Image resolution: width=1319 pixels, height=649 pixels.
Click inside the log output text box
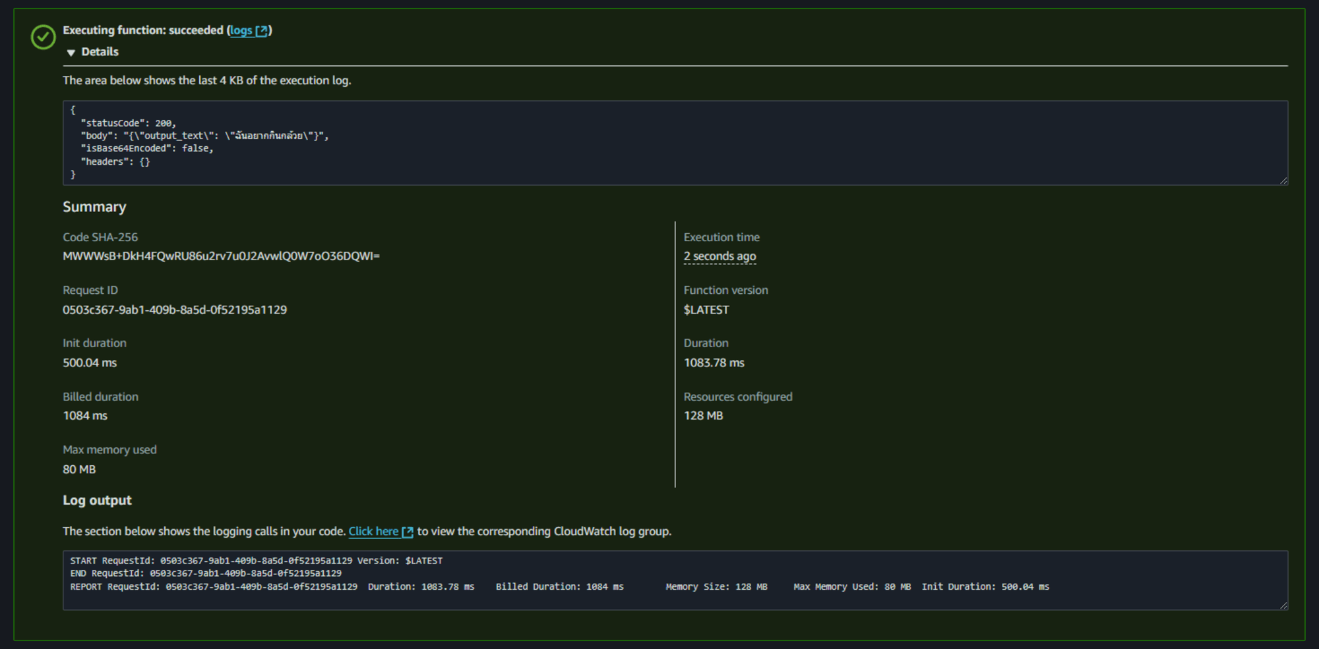click(x=675, y=580)
